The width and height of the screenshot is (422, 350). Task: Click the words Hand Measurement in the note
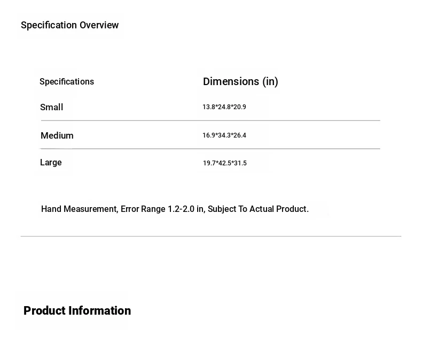pyautogui.click(x=79, y=209)
